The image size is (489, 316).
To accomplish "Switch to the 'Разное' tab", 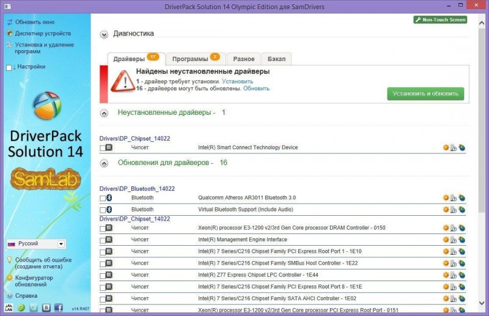I will coord(244,59).
